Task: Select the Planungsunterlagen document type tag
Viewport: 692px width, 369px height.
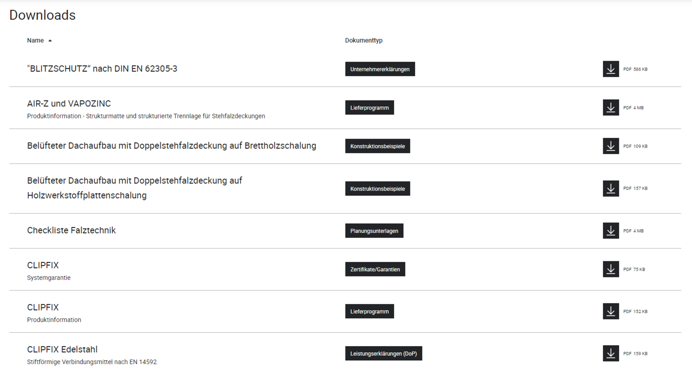Action: (374, 231)
